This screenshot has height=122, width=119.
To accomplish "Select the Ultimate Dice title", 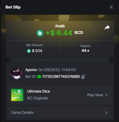I will [x=38, y=91].
